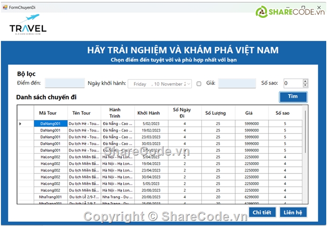Screen dimensions: 330x228
Task: Sort trips by Khởi Hành column header
Action: 149,113
